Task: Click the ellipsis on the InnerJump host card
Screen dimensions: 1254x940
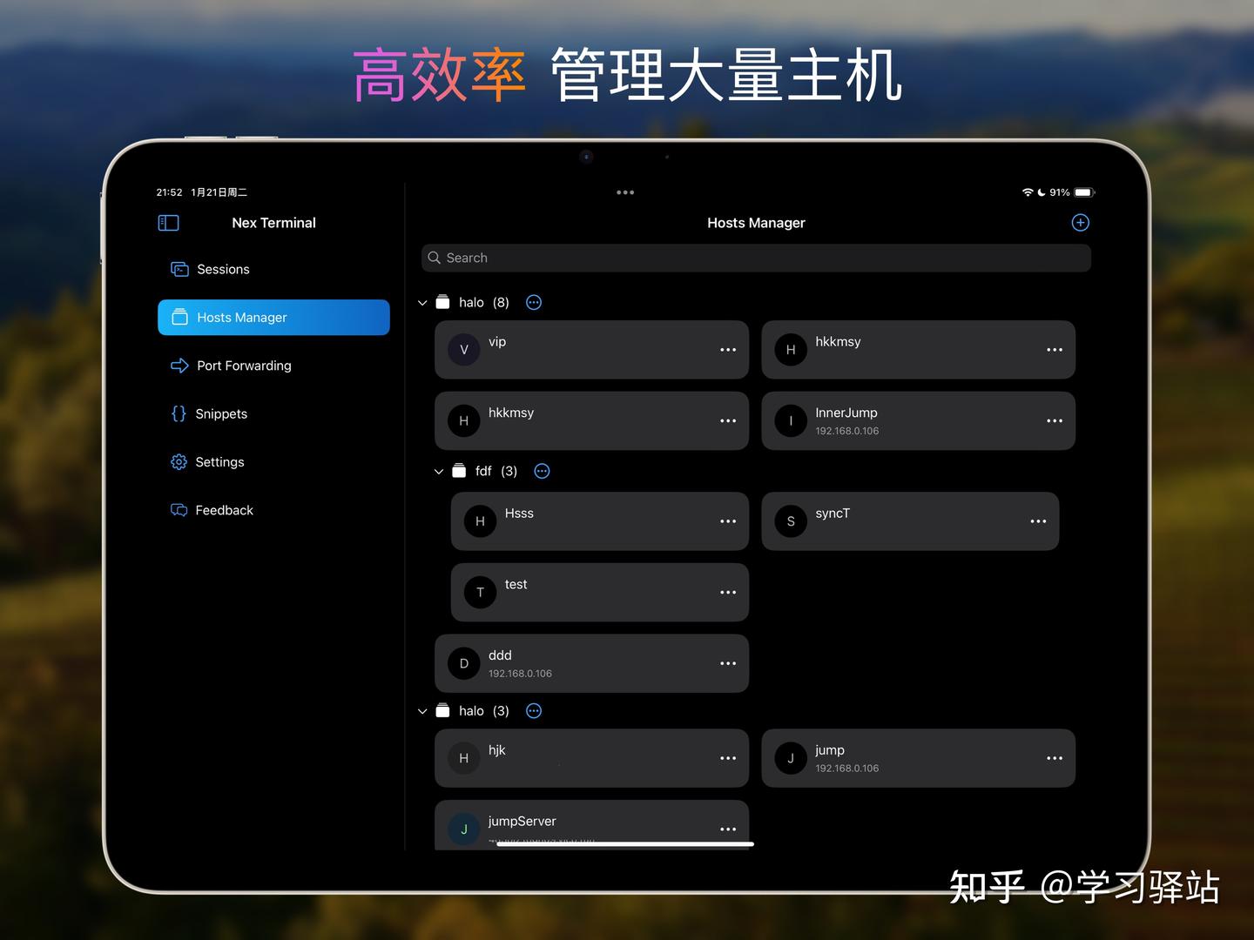Action: click(1055, 420)
